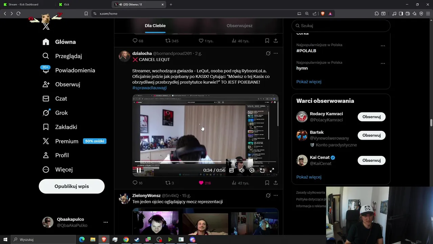Click Grok icon on ZielonyWonsz post
Screen dimensions: 433x244
[268, 196]
